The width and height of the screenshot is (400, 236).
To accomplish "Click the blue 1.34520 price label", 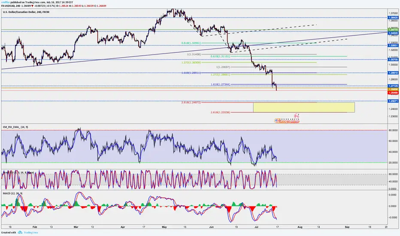I will click(x=393, y=33).
